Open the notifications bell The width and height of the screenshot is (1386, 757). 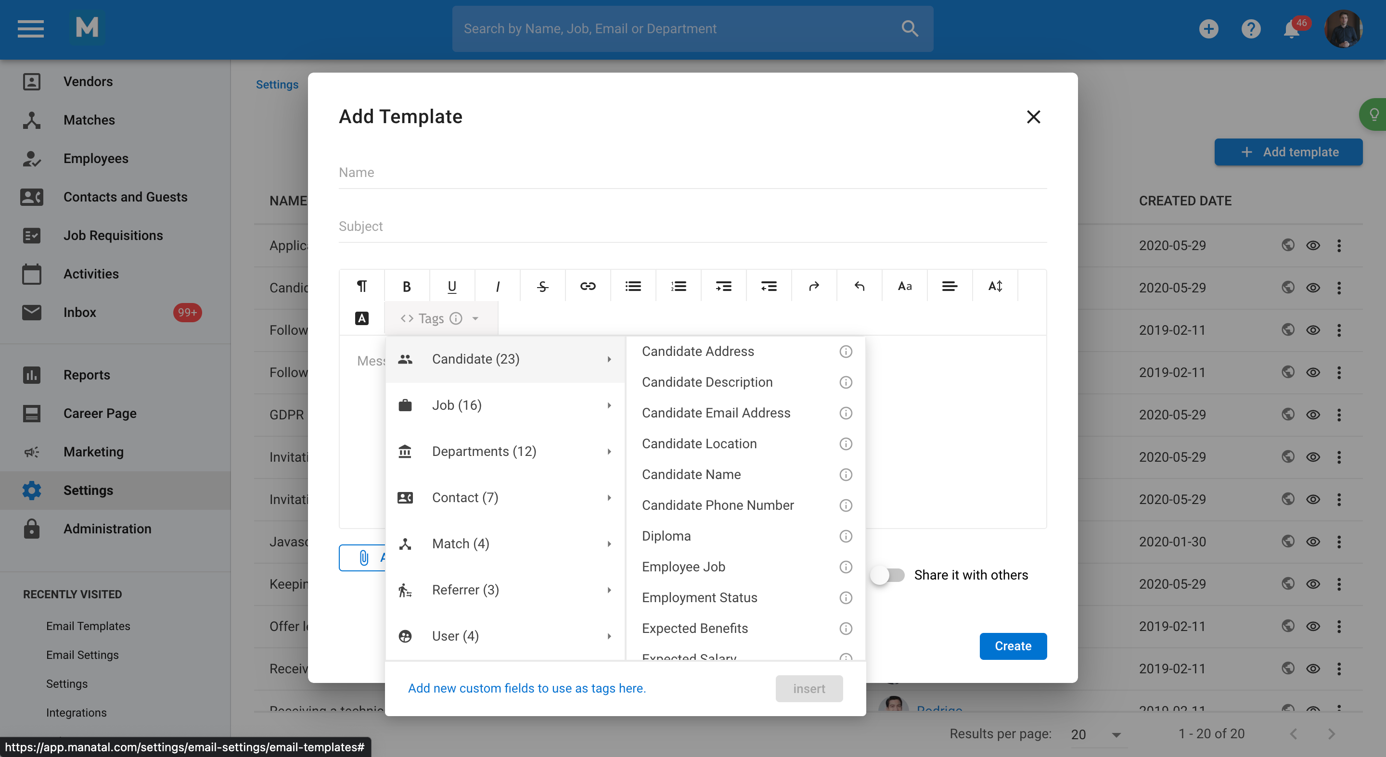(1291, 29)
